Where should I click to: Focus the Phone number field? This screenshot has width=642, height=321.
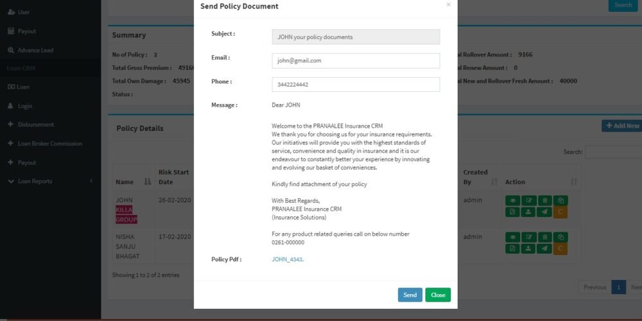click(x=356, y=85)
